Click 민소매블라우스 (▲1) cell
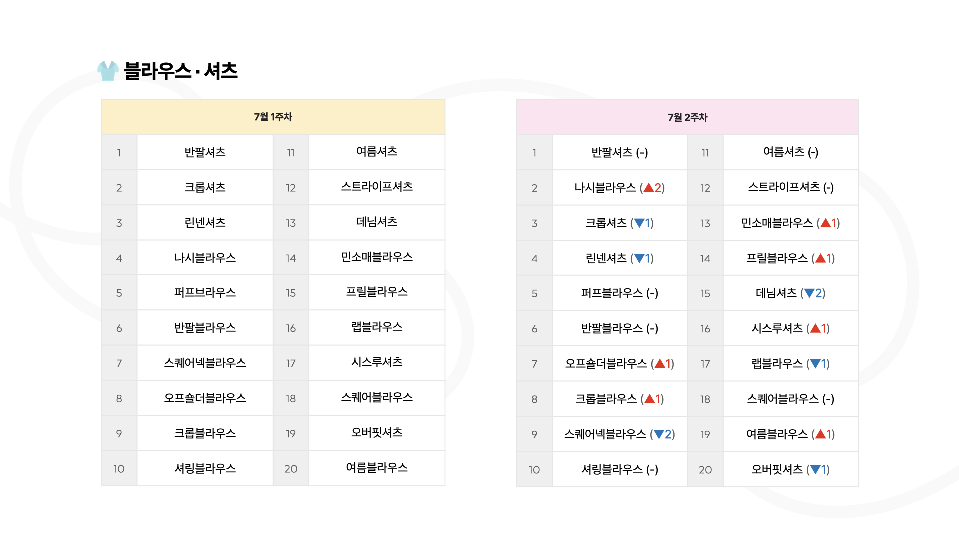 tap(791, 223)
